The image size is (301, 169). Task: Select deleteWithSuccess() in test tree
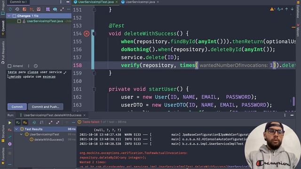[x=49, y=140]
